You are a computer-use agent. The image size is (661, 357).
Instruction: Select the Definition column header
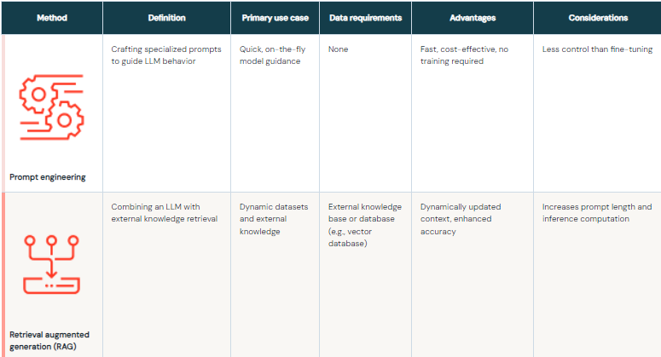click(x=166, y=18)
